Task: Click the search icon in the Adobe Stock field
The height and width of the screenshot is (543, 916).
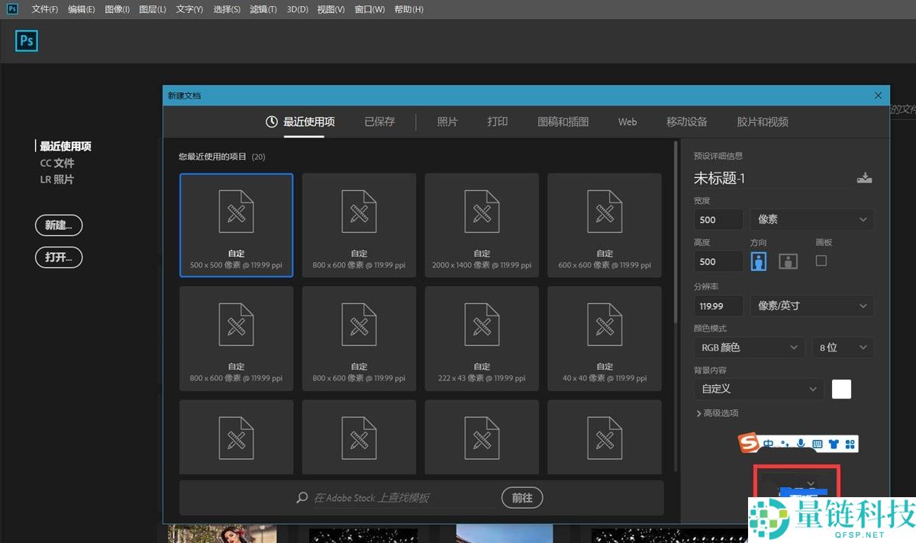Action: pos(301,497)
